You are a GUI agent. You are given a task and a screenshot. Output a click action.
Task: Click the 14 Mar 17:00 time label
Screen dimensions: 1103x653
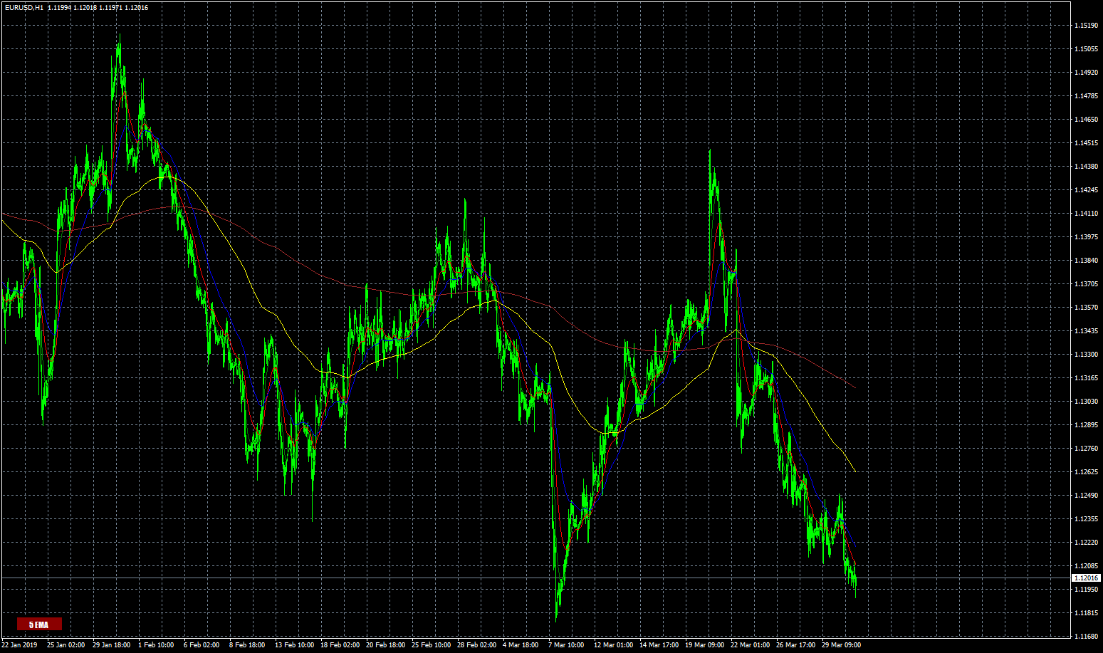click(659, 645)
